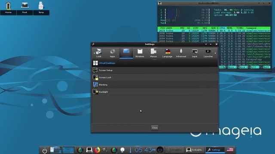Focus the Settings taskbar entry
This screenshot has height=154, width=275.
[215, 150]
